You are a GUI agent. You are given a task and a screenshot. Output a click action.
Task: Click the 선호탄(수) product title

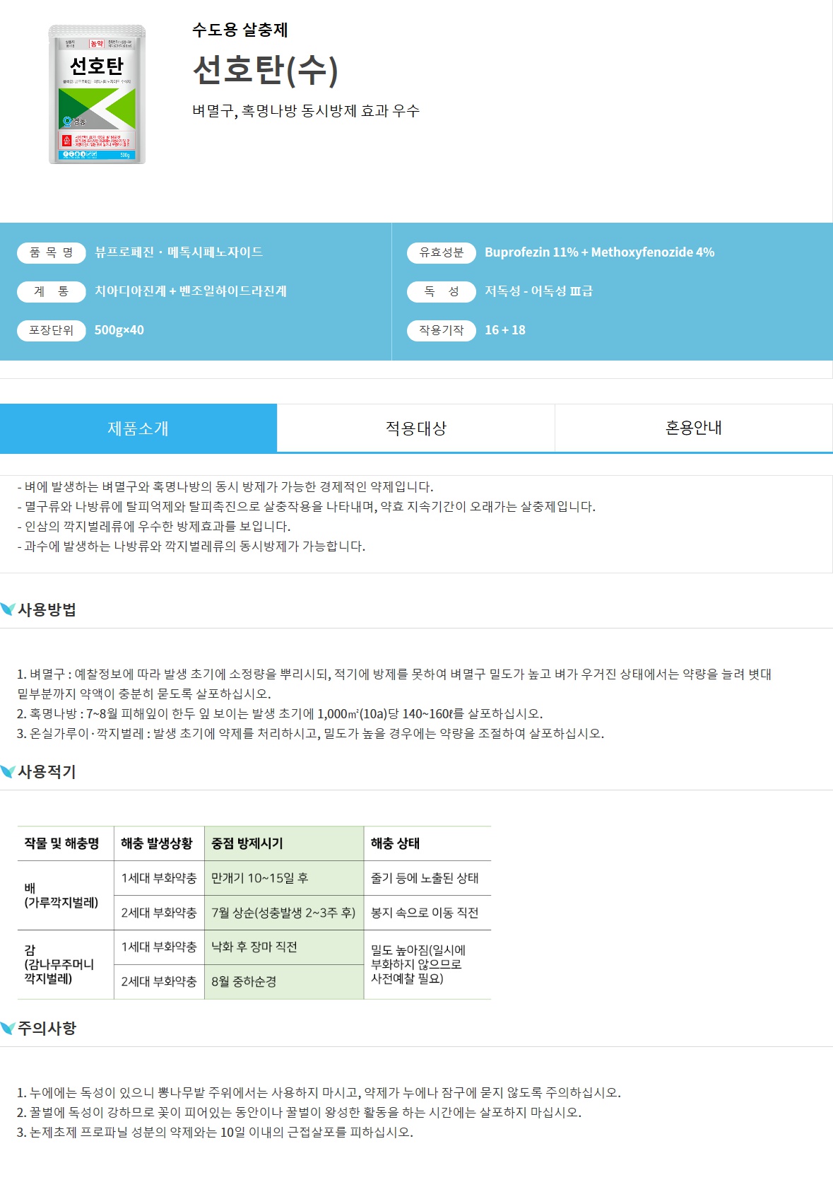tap(266, 69)
